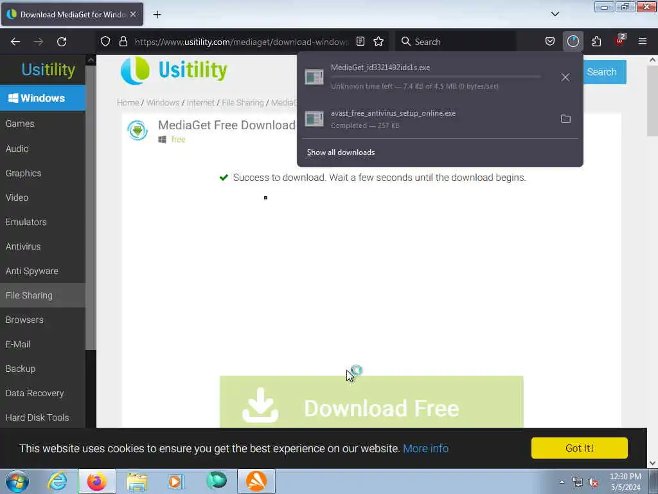Click the page vertical scrollbar thumb
Image resolution: width=658 pixels, height=494 pixels.
652,101
